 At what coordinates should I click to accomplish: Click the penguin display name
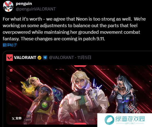coord(24,4)
